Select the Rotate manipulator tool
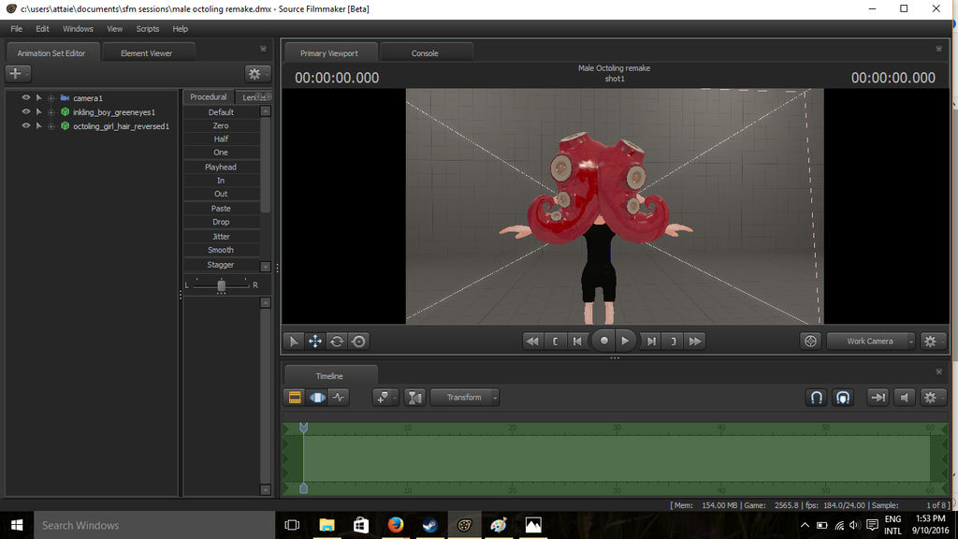The height and width of the screenshot is (539, 958). pos(337,341)
